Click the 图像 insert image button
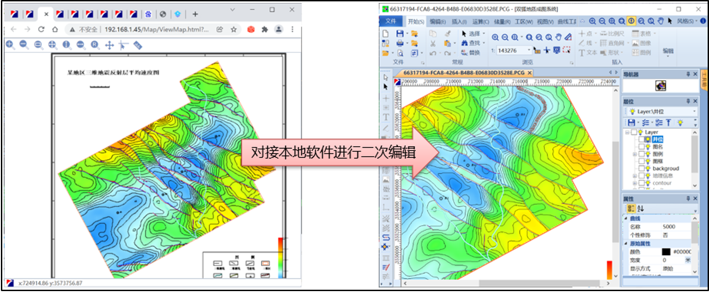This screenshot has width=709, height=292. 641,43
